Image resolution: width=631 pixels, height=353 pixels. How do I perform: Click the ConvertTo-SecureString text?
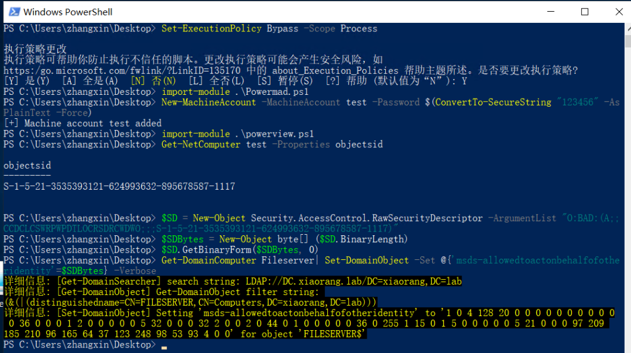pos(493,102)
